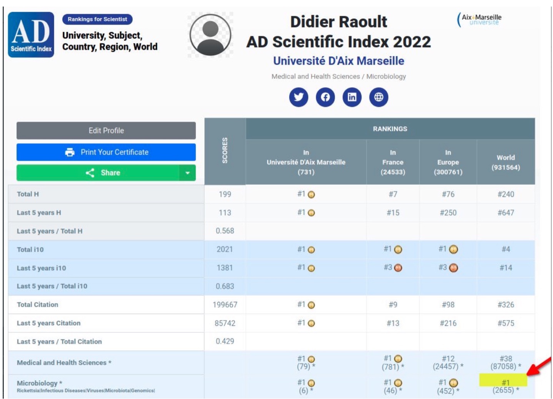Click Medical and Health Sciences France gold medal
This screenshot has width=553, height=399.
coord(398,359)
